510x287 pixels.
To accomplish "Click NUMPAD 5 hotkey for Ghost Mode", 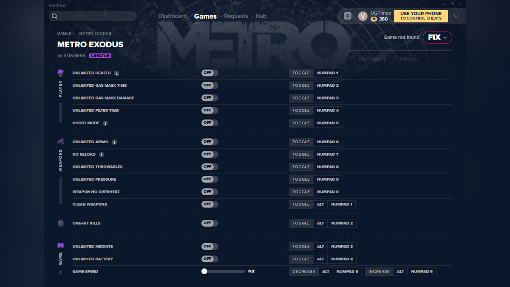I will (x=328, y=123).
